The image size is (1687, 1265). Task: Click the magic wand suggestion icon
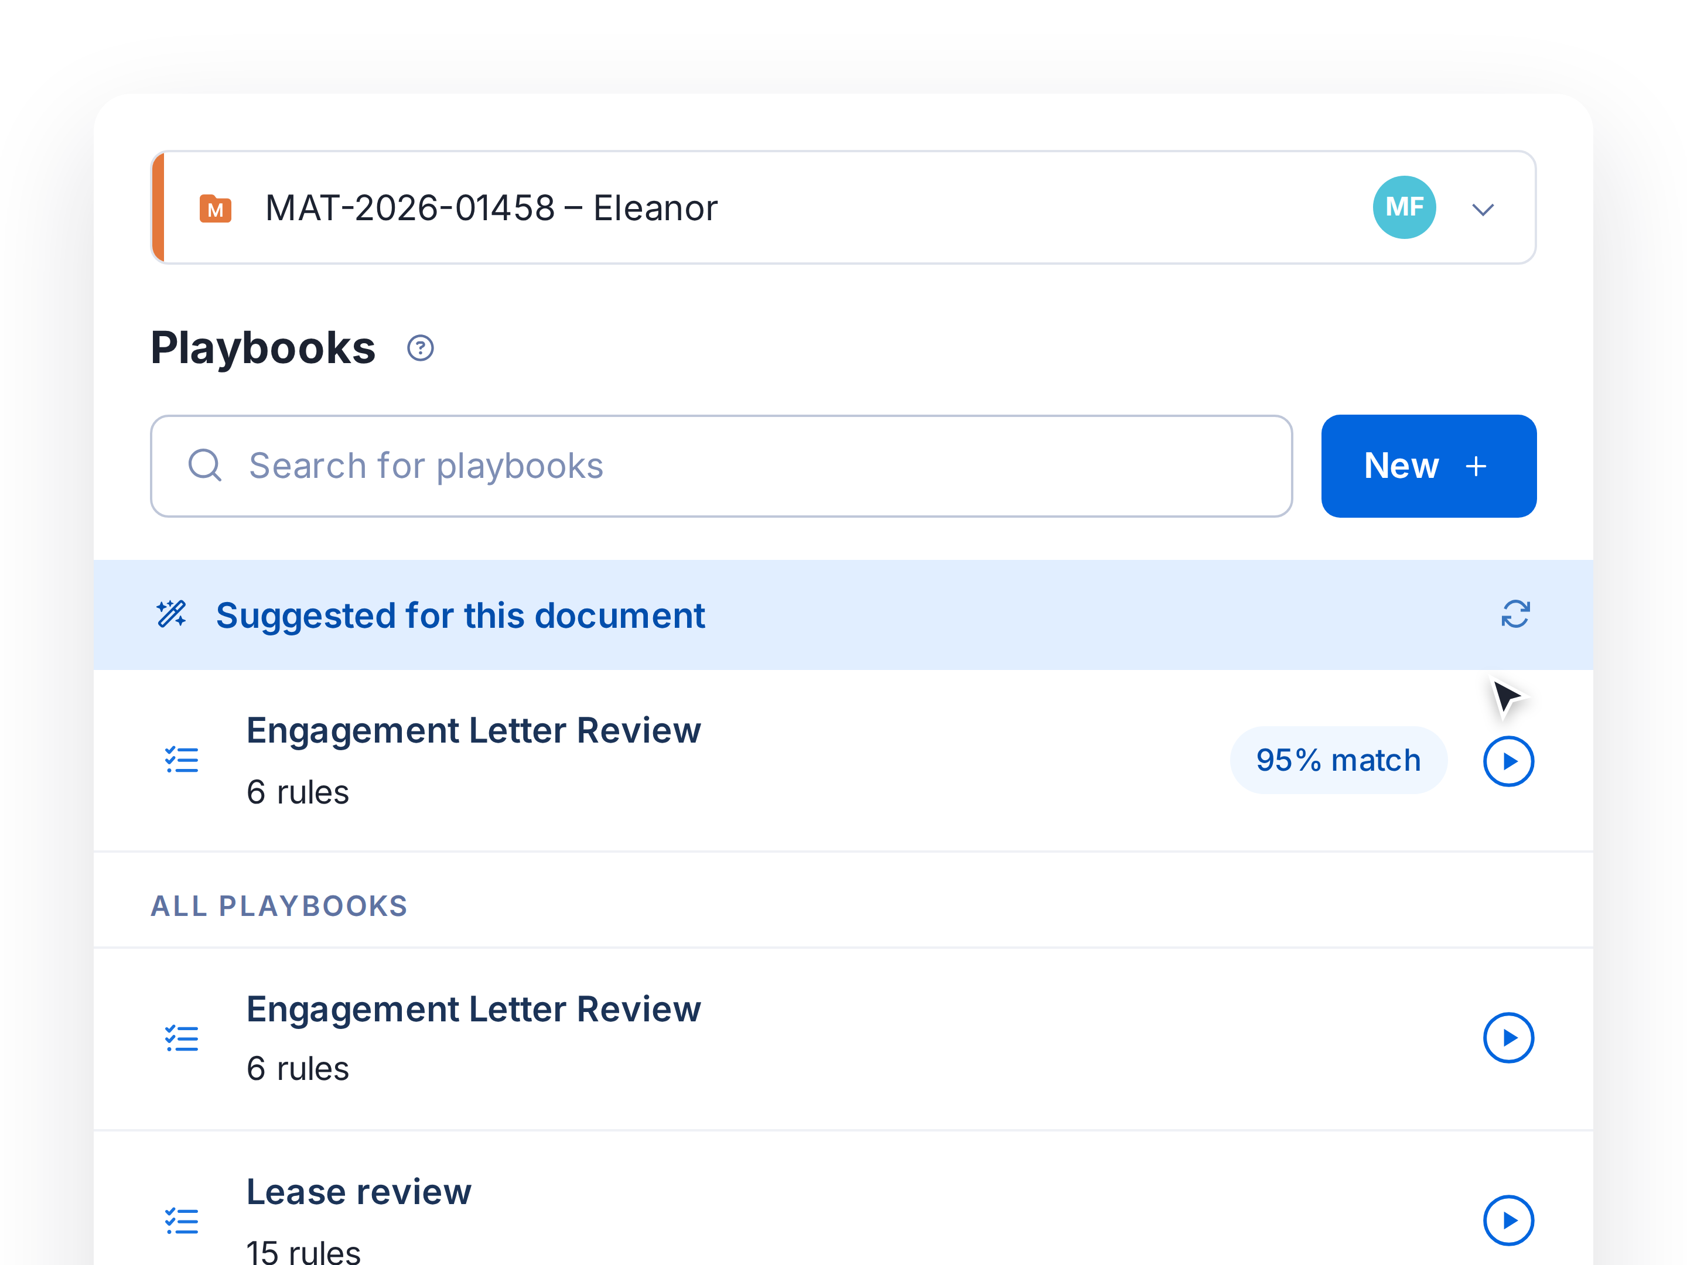pos(172,614)
